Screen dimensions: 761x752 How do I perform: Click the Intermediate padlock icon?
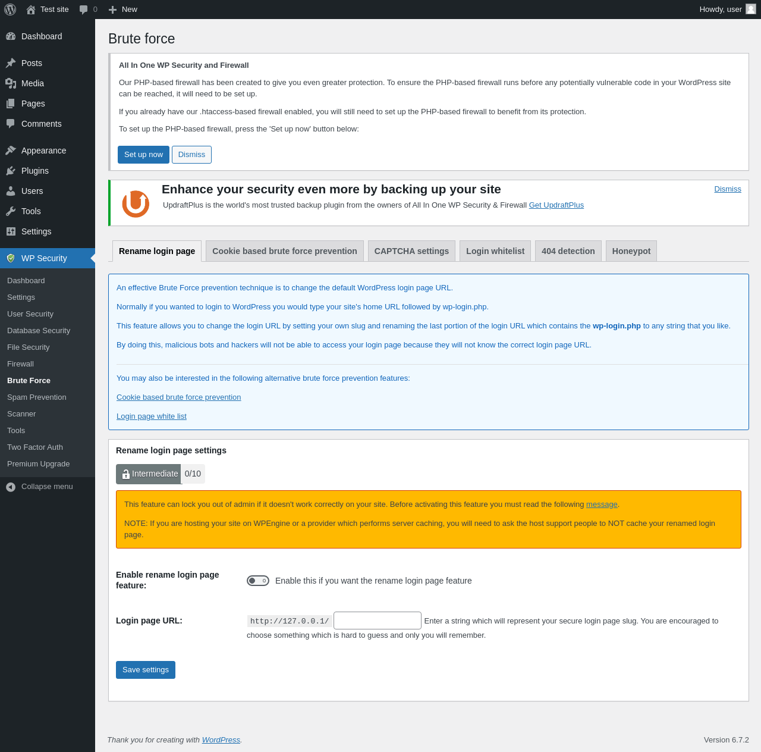[125, 474]
